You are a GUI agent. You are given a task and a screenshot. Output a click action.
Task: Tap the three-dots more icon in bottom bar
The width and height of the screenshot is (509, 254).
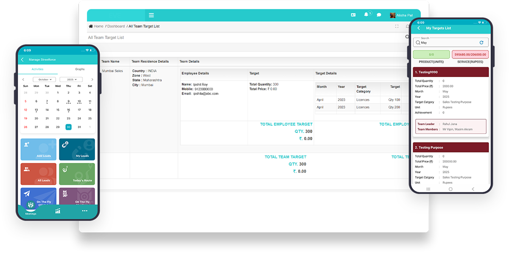[85, 211]
